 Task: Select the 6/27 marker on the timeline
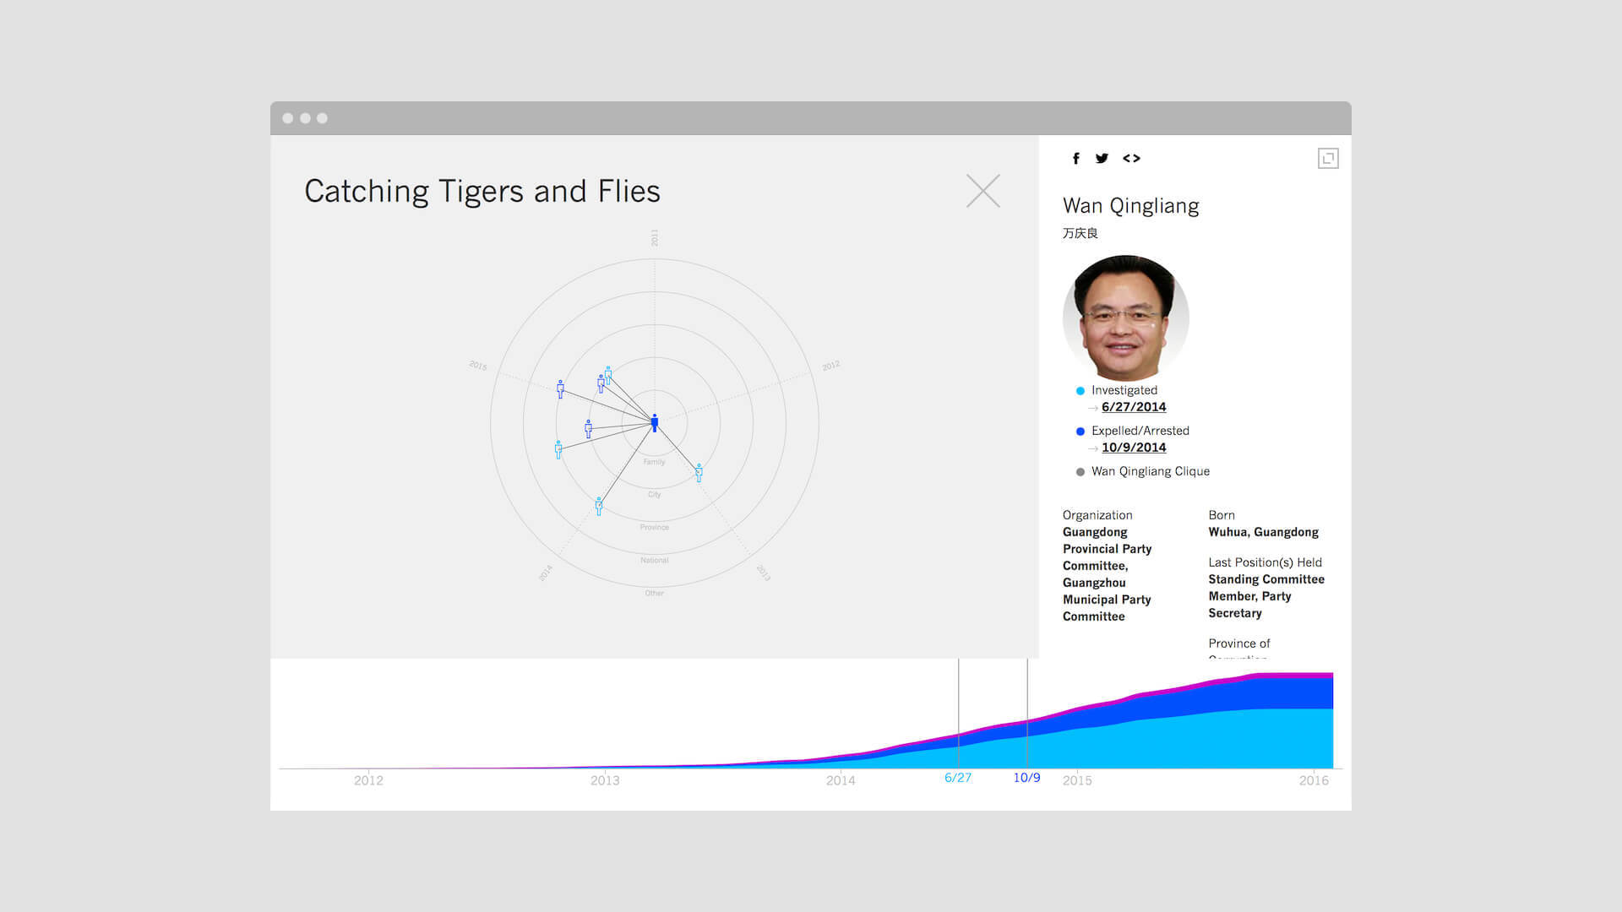[x=958, y=778]
